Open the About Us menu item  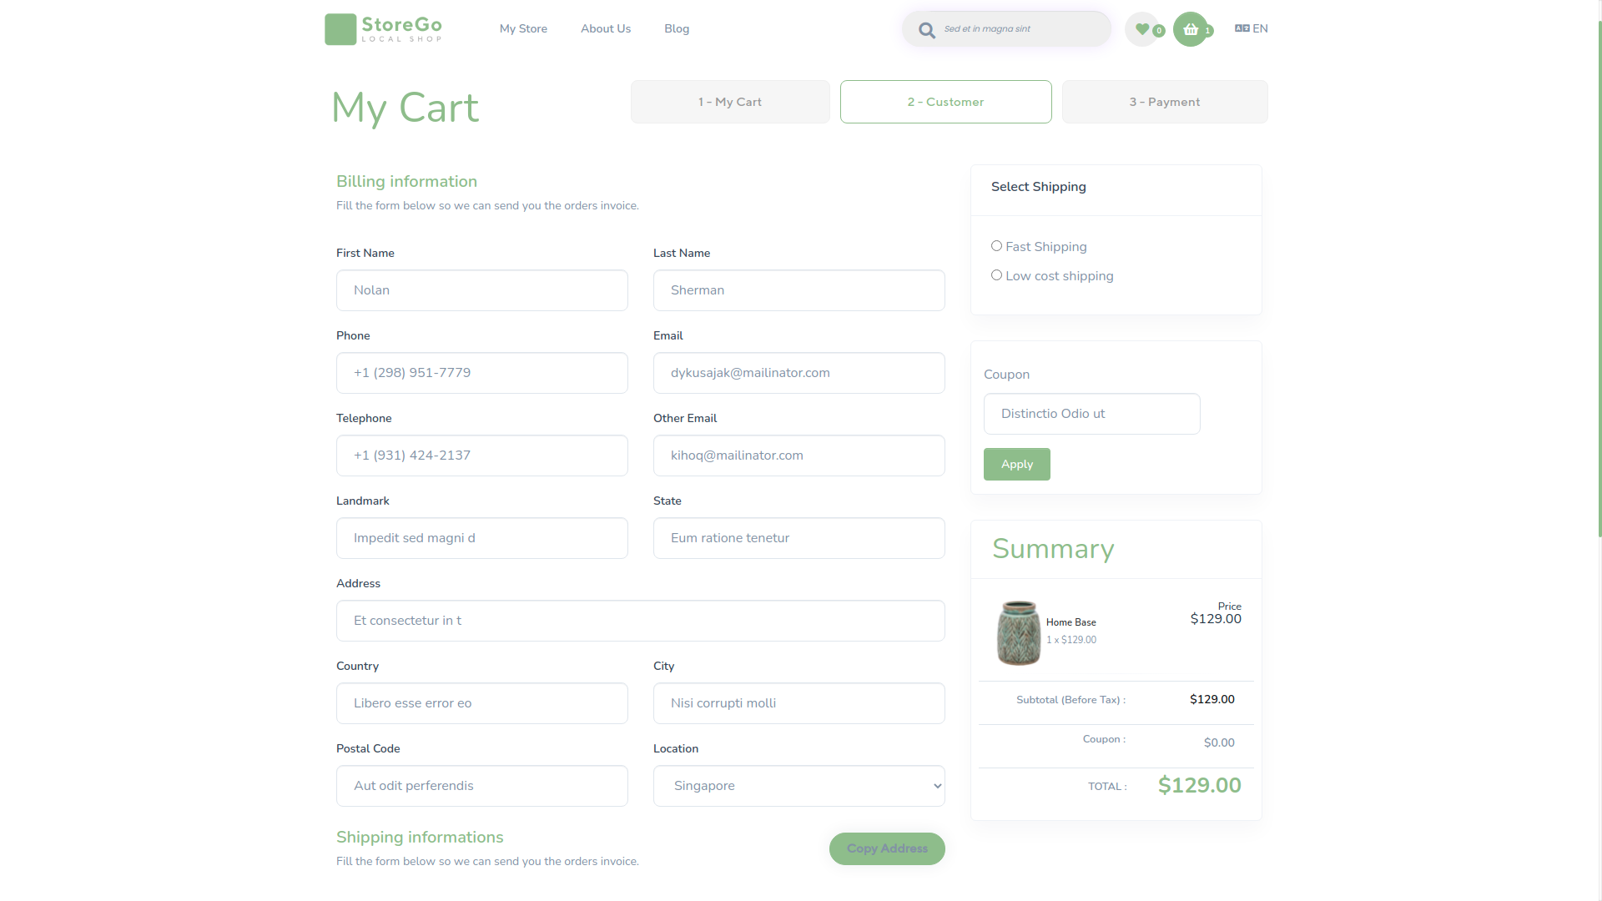tap(606, 28)
